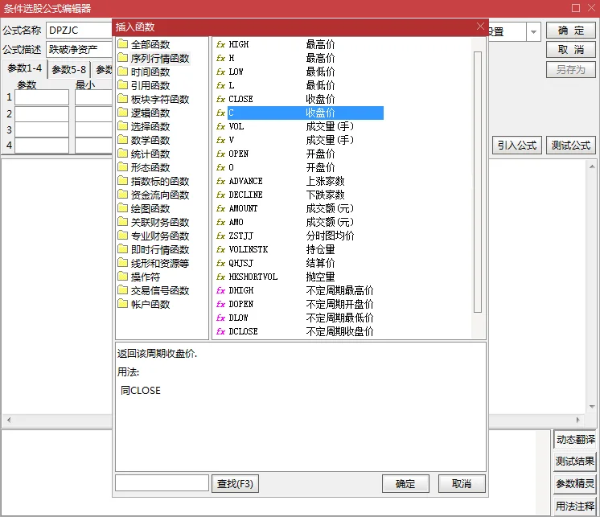
Task: Click the Fx icon beside VOL
Action: (220, 126)
